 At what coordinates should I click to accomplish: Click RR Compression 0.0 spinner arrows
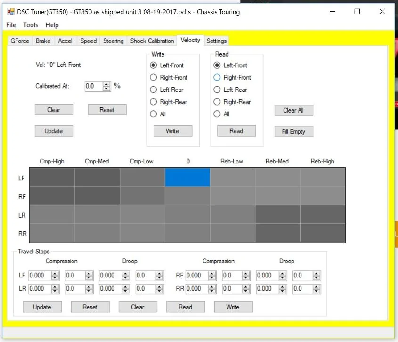pos(246,289)
